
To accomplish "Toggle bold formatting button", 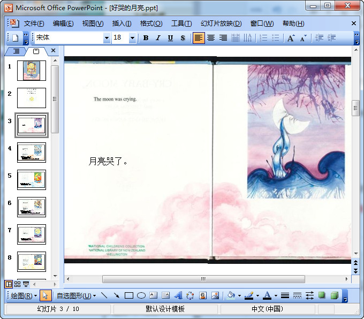I will (146, 38).
